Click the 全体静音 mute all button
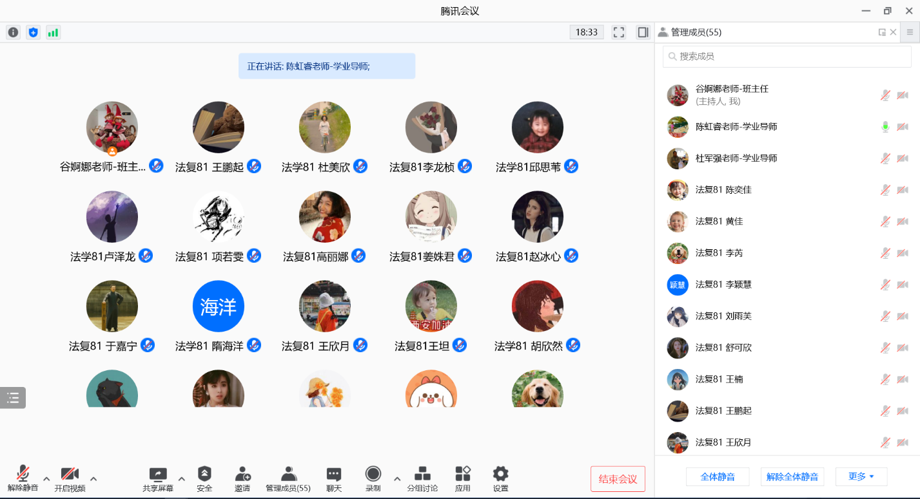 717,476
